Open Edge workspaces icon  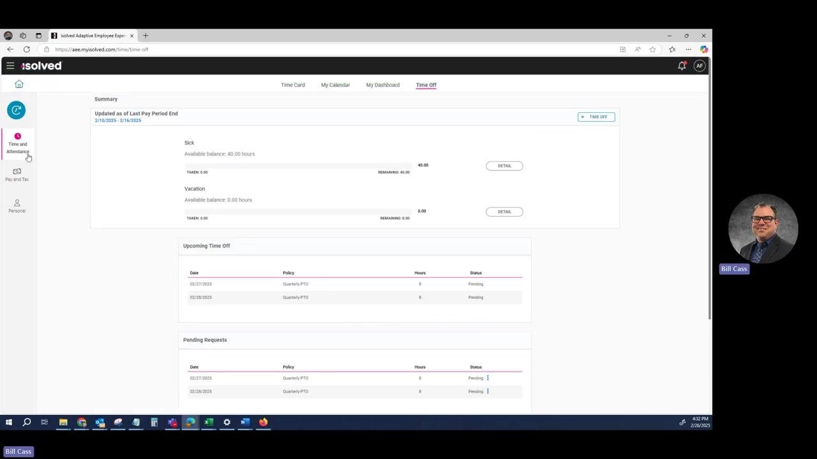pyautogui.click(x=23, y=36)
